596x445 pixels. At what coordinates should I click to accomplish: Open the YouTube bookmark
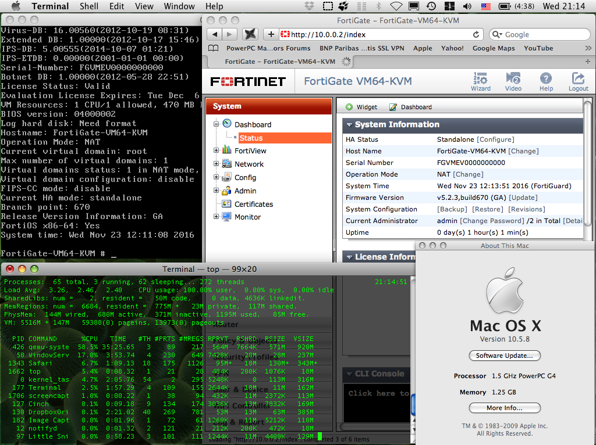pyautogui.click(x=538, y=48)
